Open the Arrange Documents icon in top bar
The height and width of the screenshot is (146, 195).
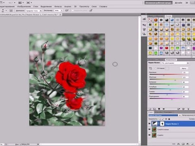pyautogui.click(x=20, y=2)
